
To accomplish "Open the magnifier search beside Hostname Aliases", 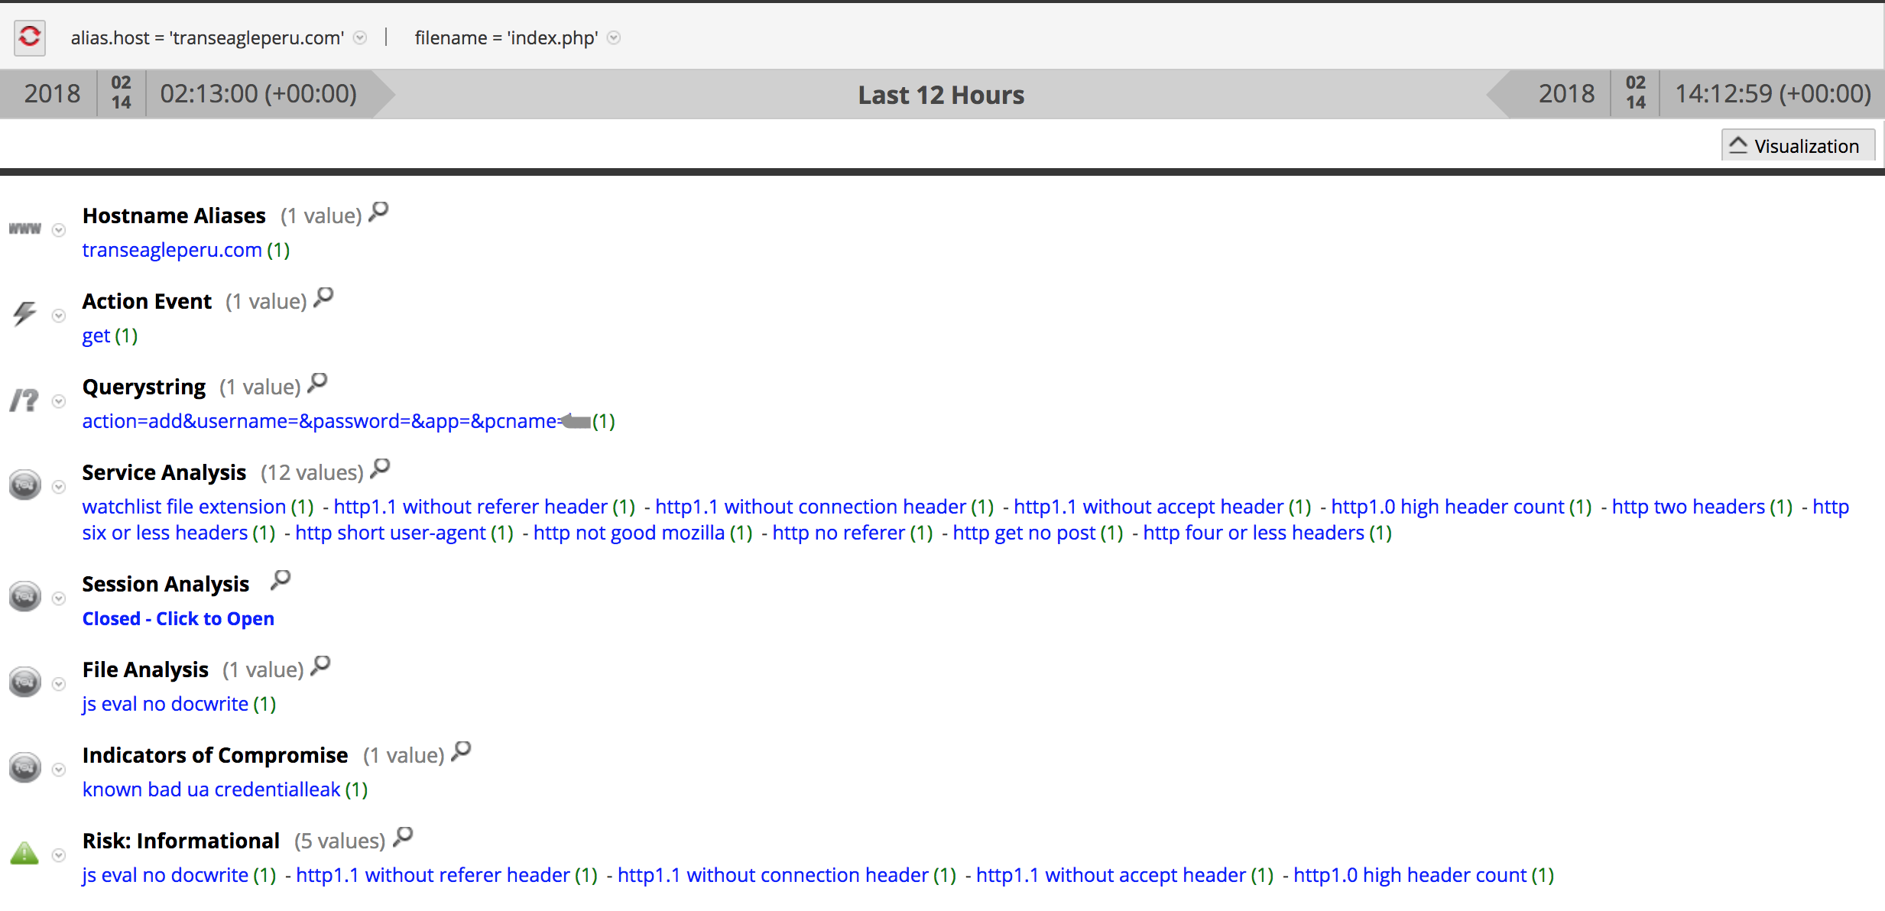I will click(378, 212).
